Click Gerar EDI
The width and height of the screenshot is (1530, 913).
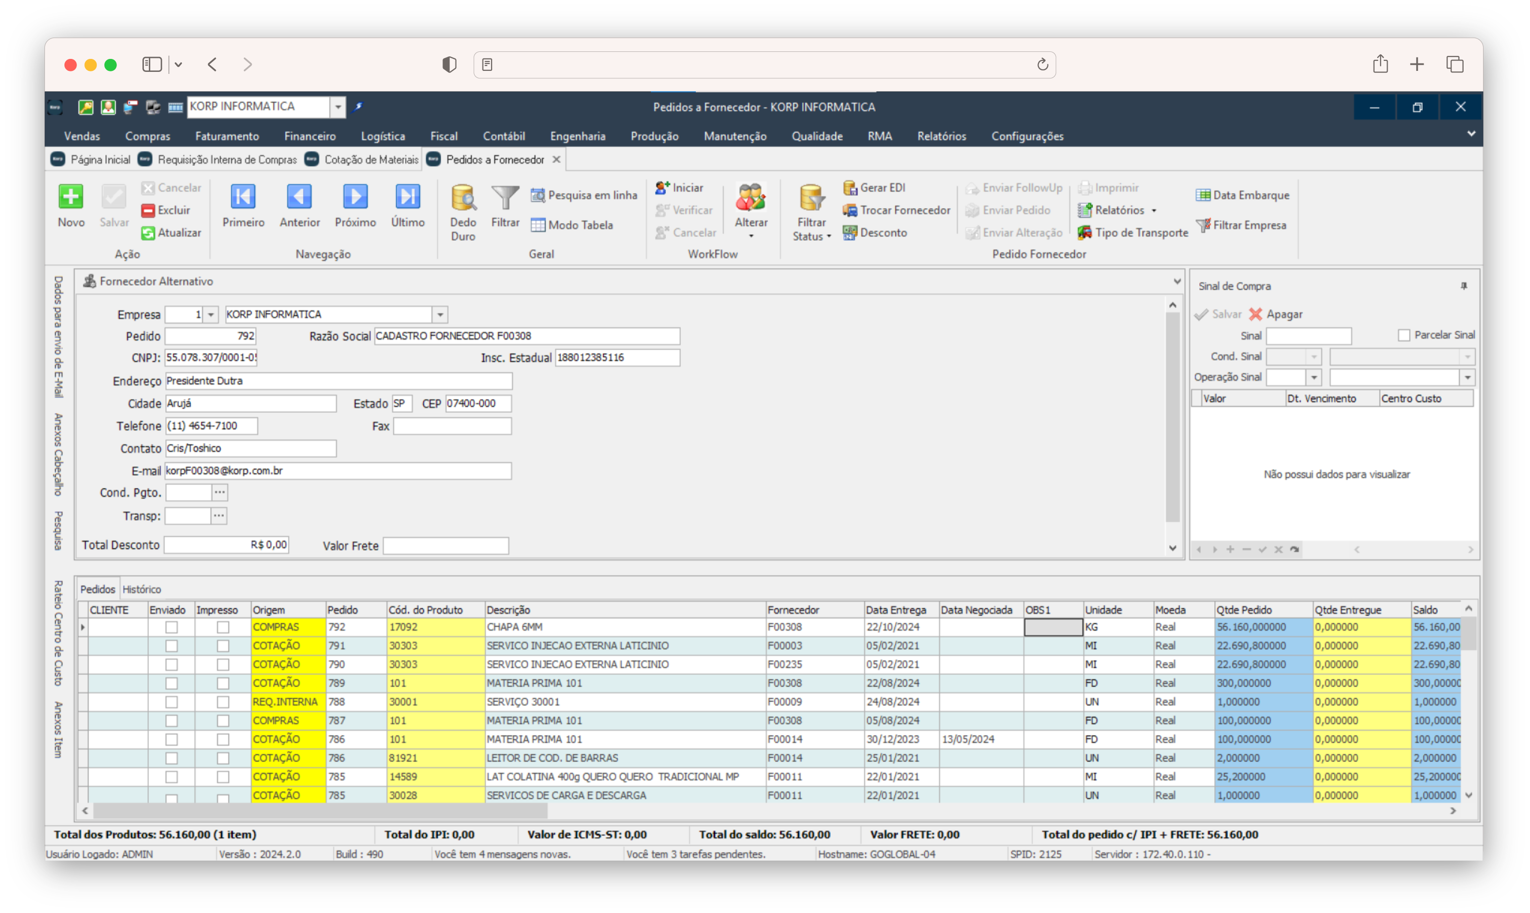[874, 188]
